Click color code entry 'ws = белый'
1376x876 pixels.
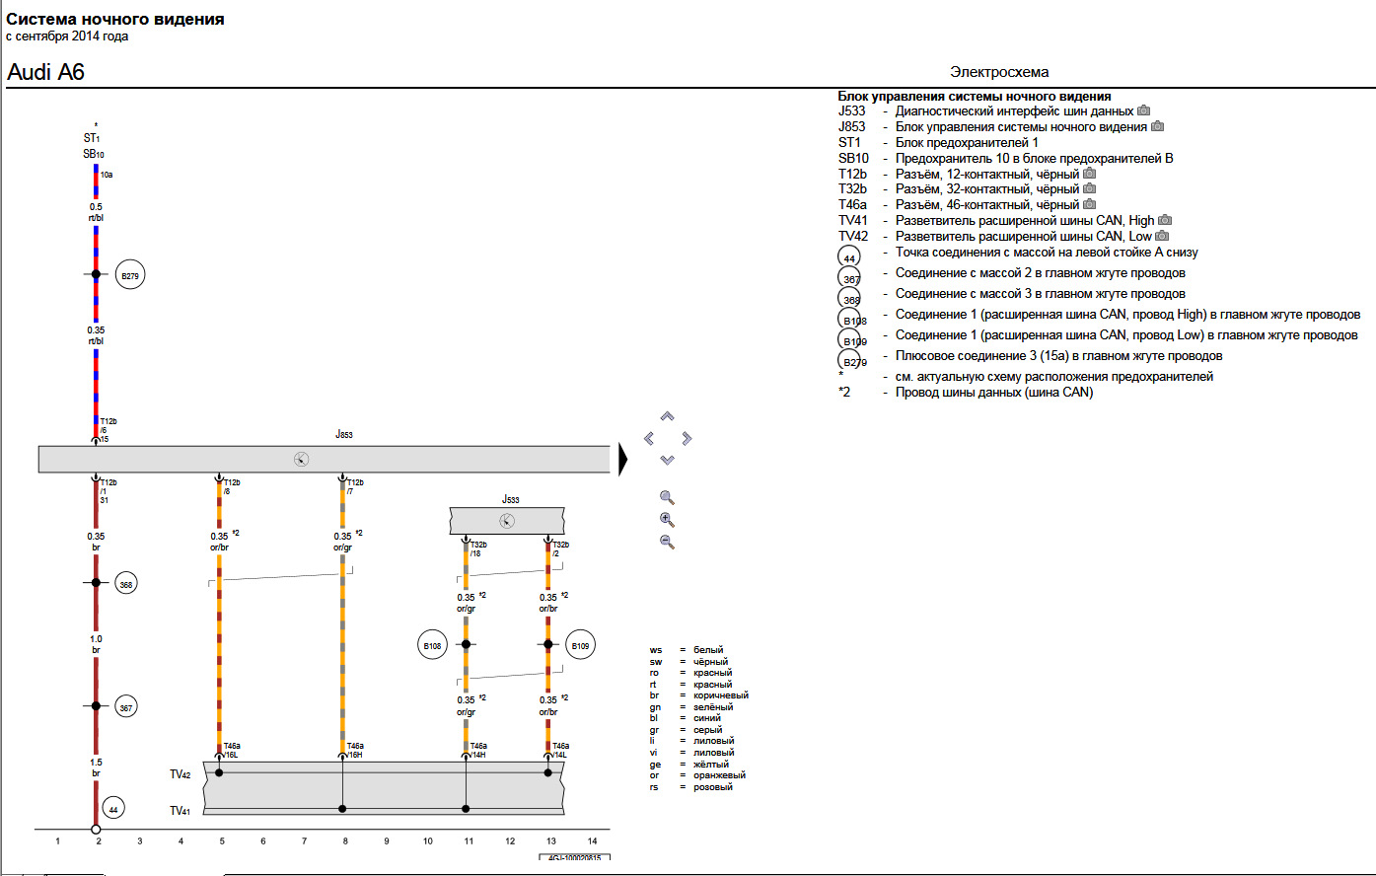pos(687,650)
